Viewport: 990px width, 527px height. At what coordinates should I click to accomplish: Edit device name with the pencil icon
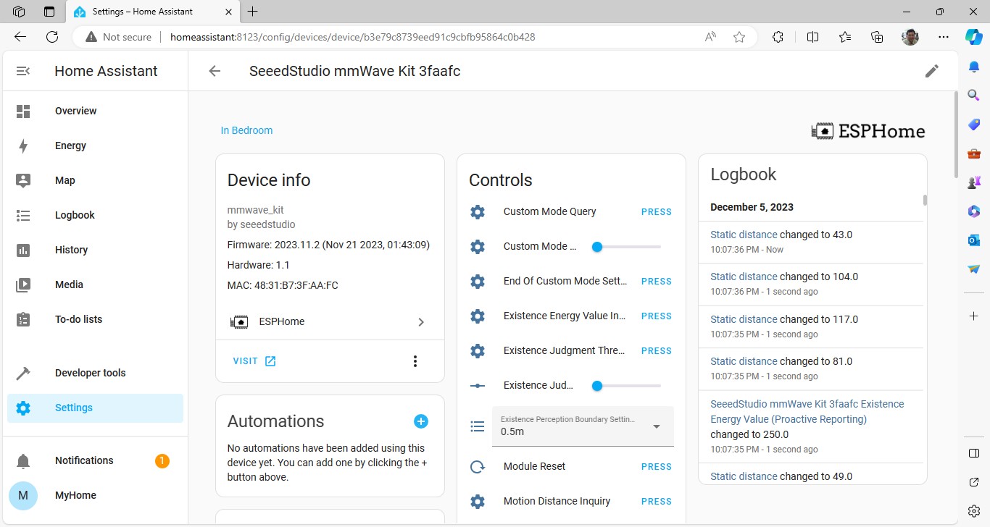(x=932, y=71)
